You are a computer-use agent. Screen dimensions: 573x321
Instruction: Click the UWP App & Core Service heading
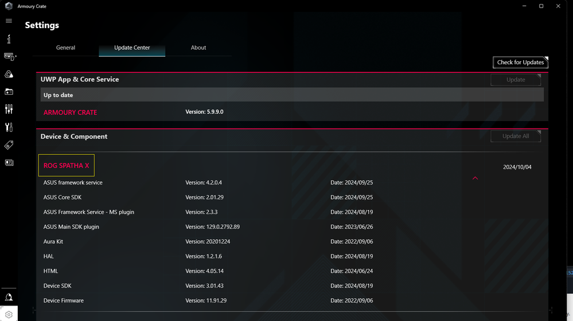point(80,79)
